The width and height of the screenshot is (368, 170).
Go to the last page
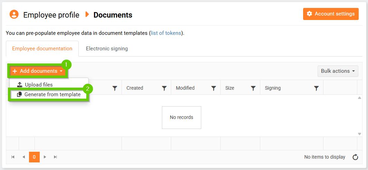click(x=56, y=157)
